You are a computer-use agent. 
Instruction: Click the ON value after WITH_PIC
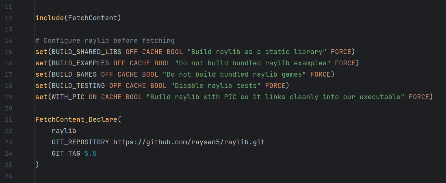coord(93,97)
